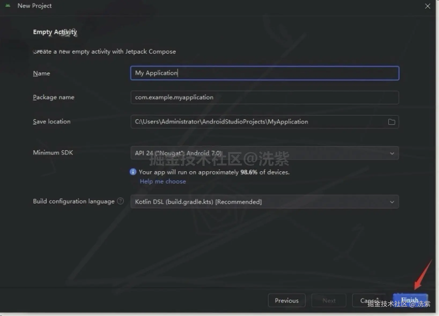Click the Previous button
Image resolution: width=439 pixels, height=316 pixels.
click(x=286, y=300)
